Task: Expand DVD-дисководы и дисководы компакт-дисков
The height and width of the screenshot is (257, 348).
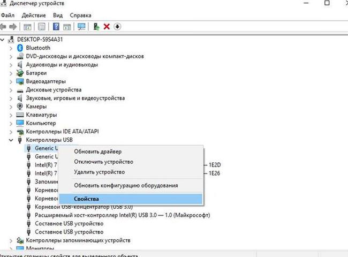Action: [11, 56]
